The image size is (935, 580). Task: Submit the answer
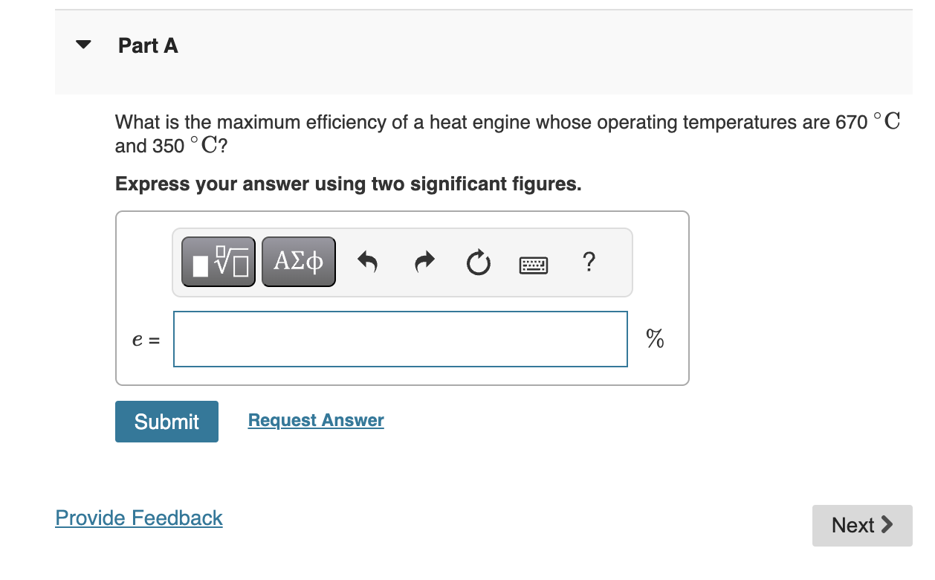click(166, 422)
